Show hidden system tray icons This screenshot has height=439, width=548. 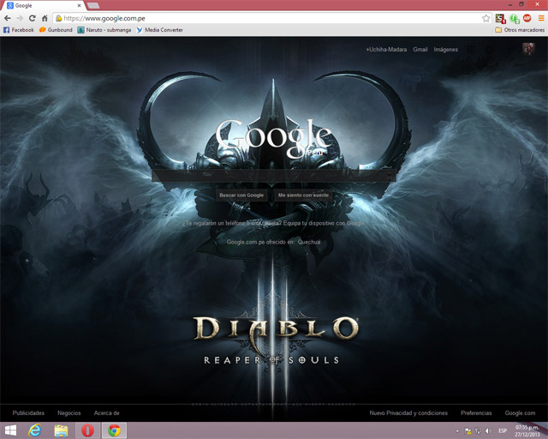[457, 431]
